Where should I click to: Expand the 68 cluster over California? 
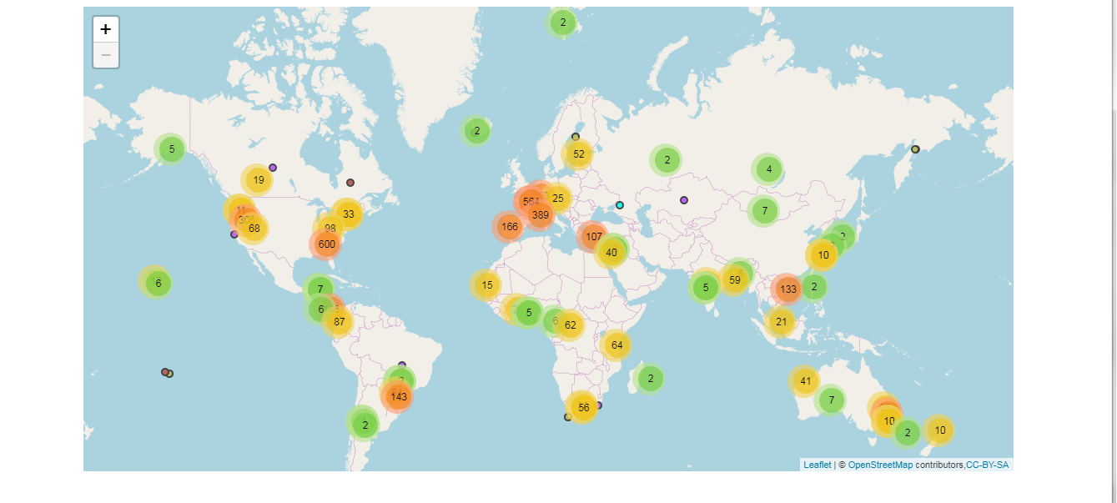point(254,226)
